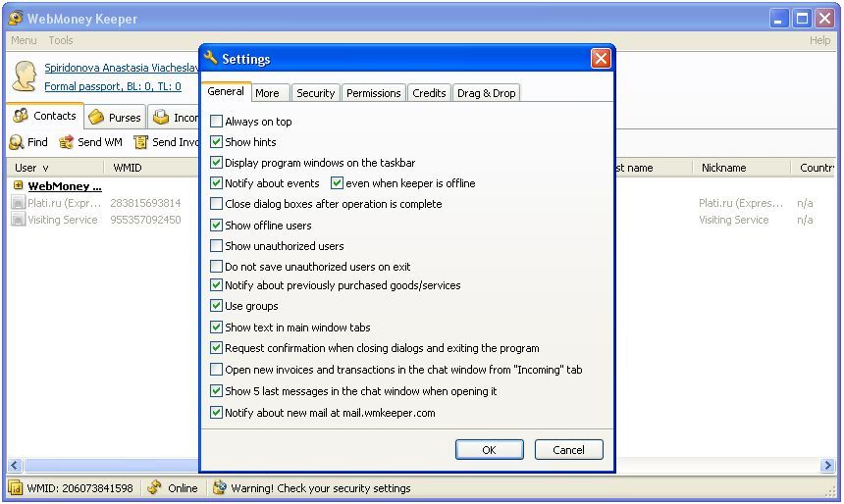Enable the Always on top checkbox
The height and width of the screenshot is (504, 844).
coord(216,121)
